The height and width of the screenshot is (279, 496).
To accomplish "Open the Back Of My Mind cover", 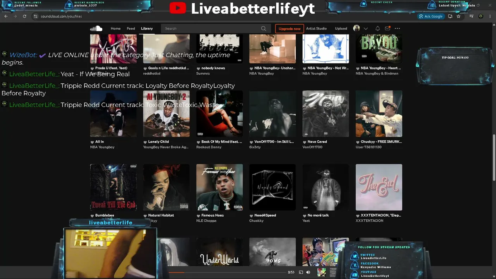I will click(219, 114).
